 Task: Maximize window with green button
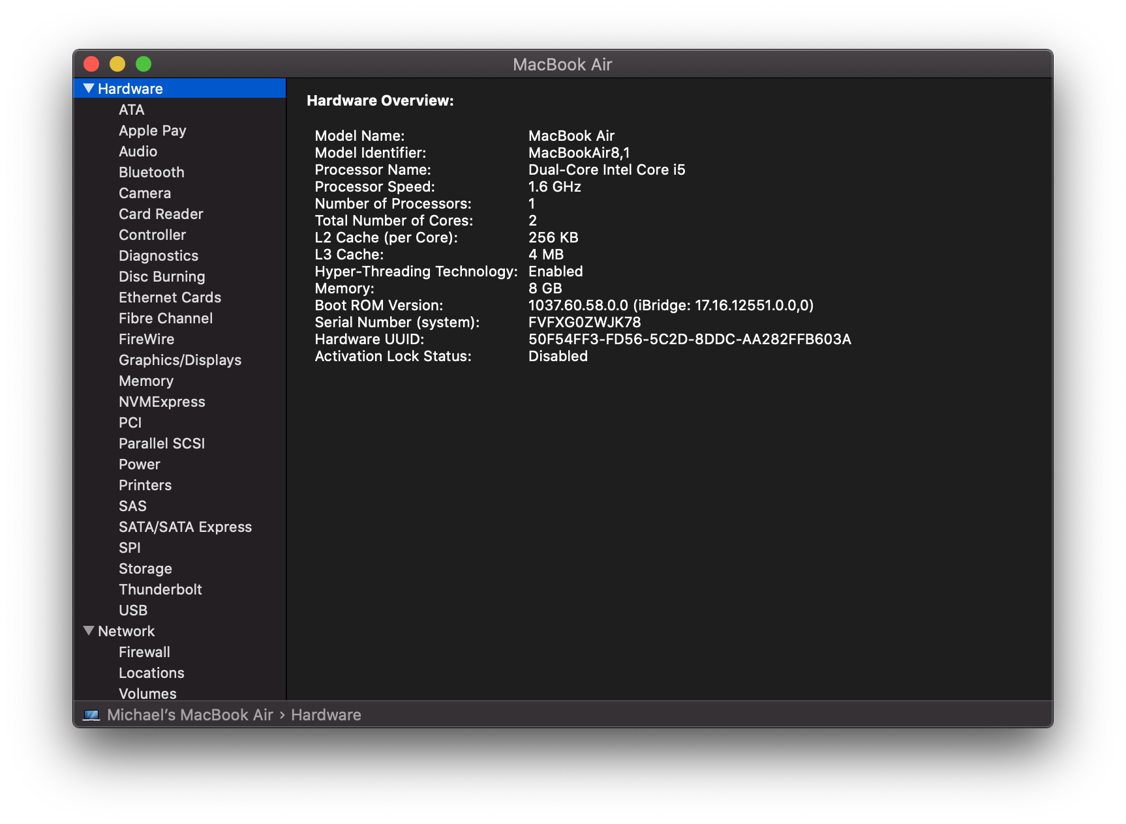point(144,64)
